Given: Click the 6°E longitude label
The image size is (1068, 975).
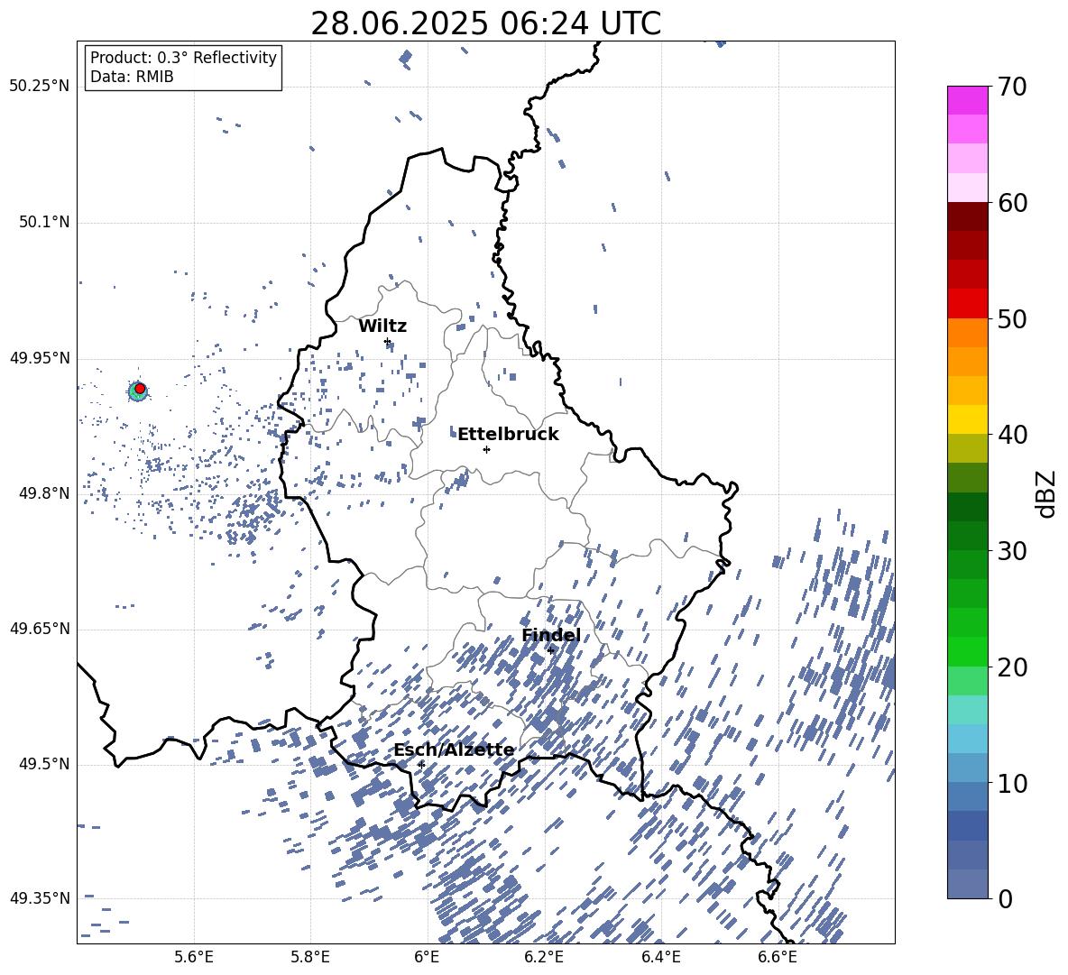Looking at the screenshot, I should coord(427,958).
